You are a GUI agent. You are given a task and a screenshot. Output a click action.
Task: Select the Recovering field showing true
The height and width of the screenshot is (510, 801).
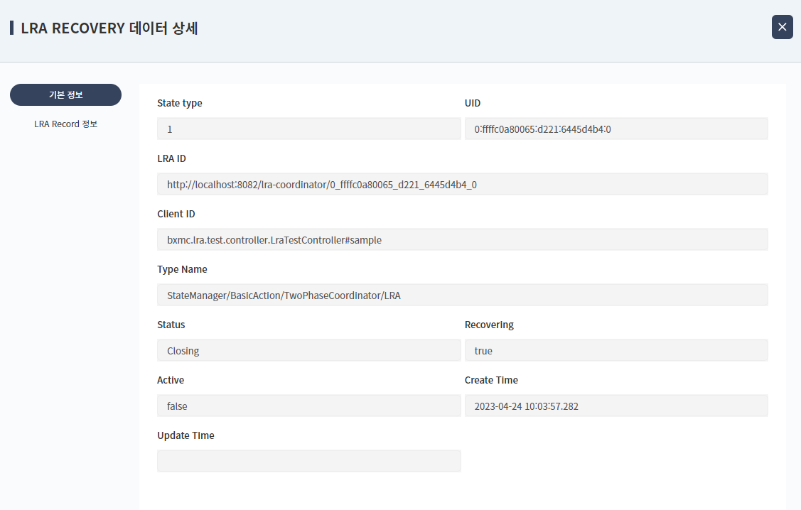pyautogui.click(x=615, y=349)
